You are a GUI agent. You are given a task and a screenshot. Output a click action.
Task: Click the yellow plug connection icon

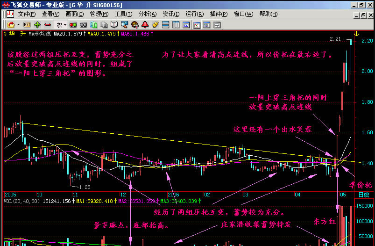tap(156, 24)
